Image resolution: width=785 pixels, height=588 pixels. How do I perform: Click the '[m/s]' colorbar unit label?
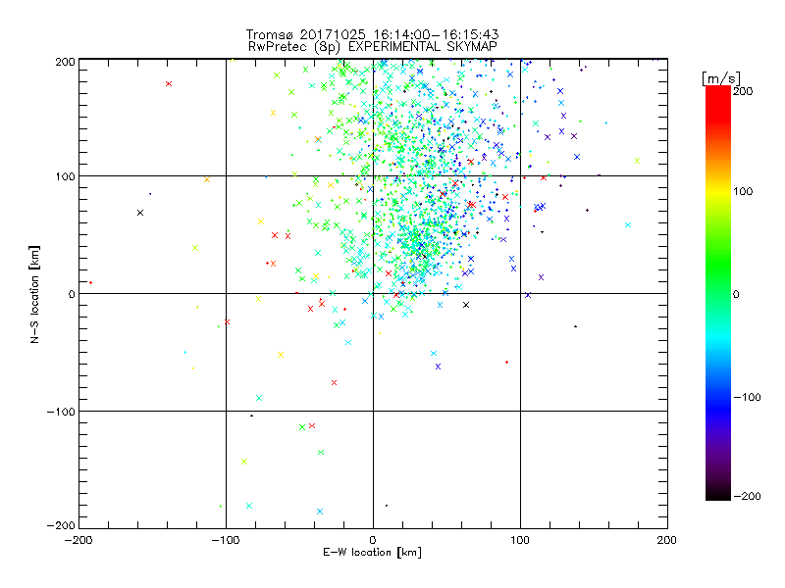pyautogui.click(x=721, y=78)
